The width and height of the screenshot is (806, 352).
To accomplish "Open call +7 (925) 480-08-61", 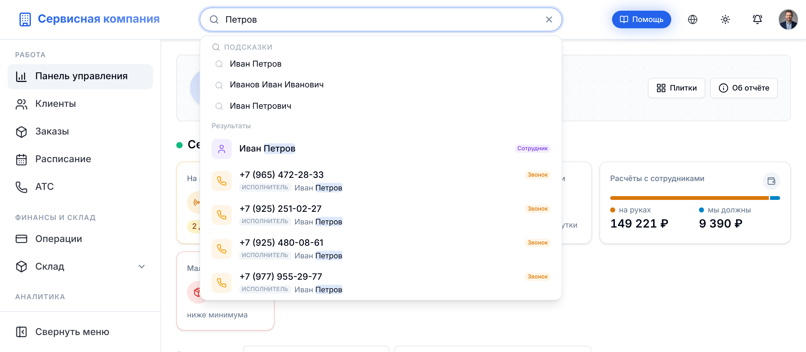I will click(x=381, y=249).
